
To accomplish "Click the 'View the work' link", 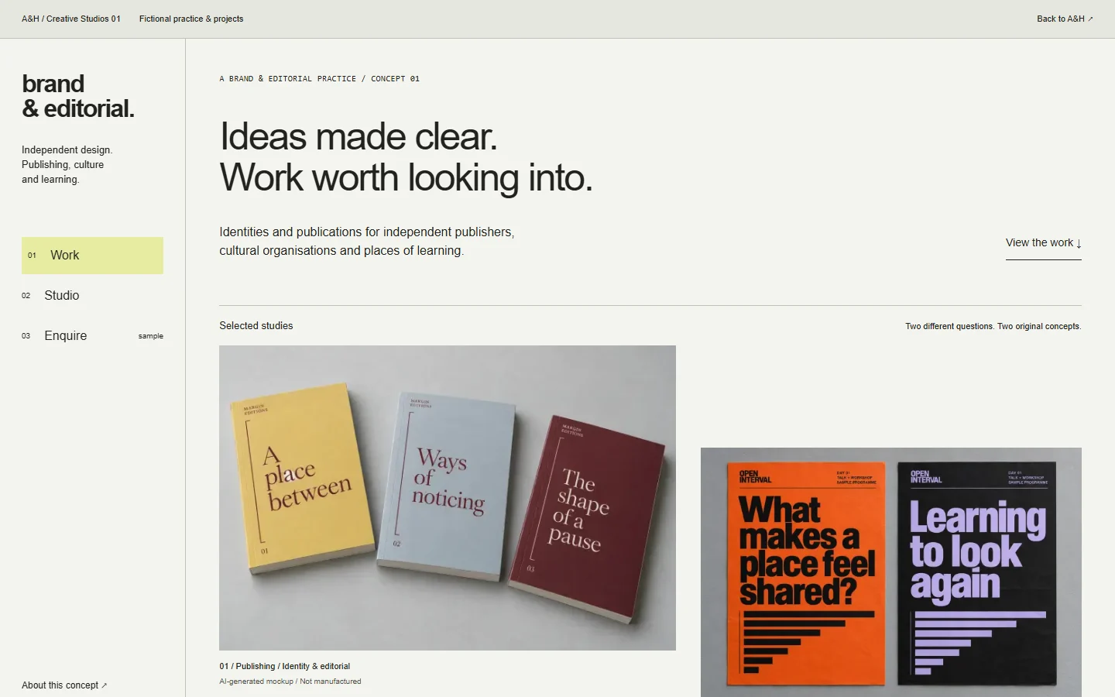I will click(x=1044, y=243).
